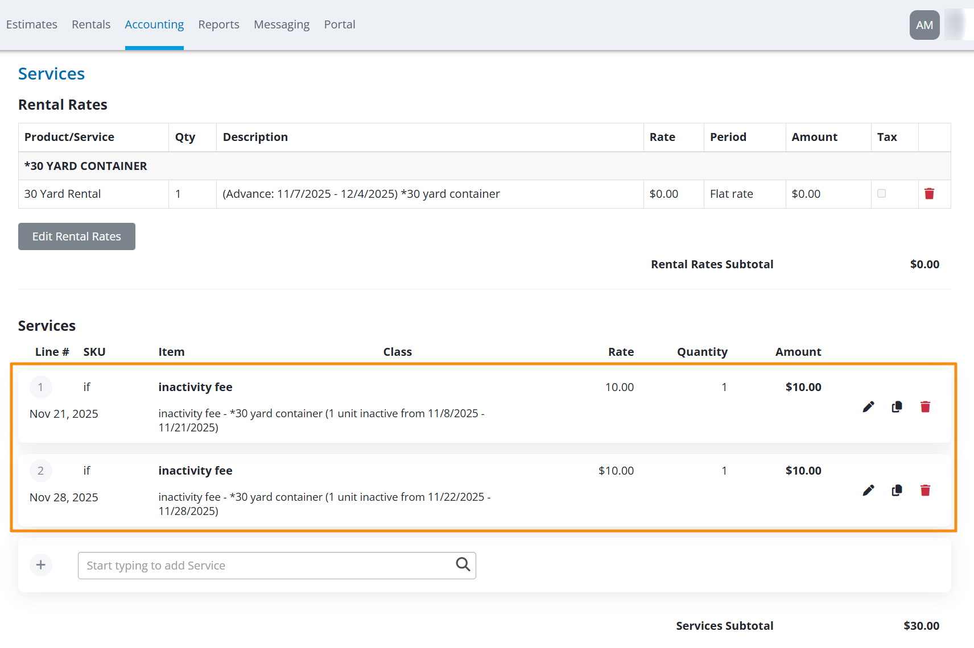
Task: Click the Services Subtotal $30.00 value
Action: (x=922, y=626)
